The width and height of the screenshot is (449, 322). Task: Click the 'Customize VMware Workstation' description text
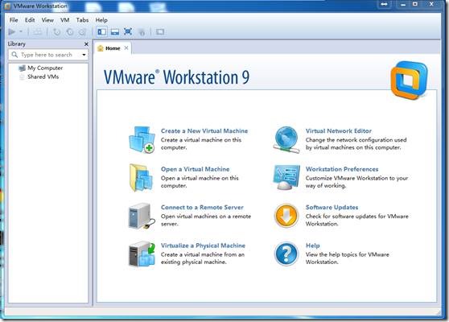tap(356, 182)
